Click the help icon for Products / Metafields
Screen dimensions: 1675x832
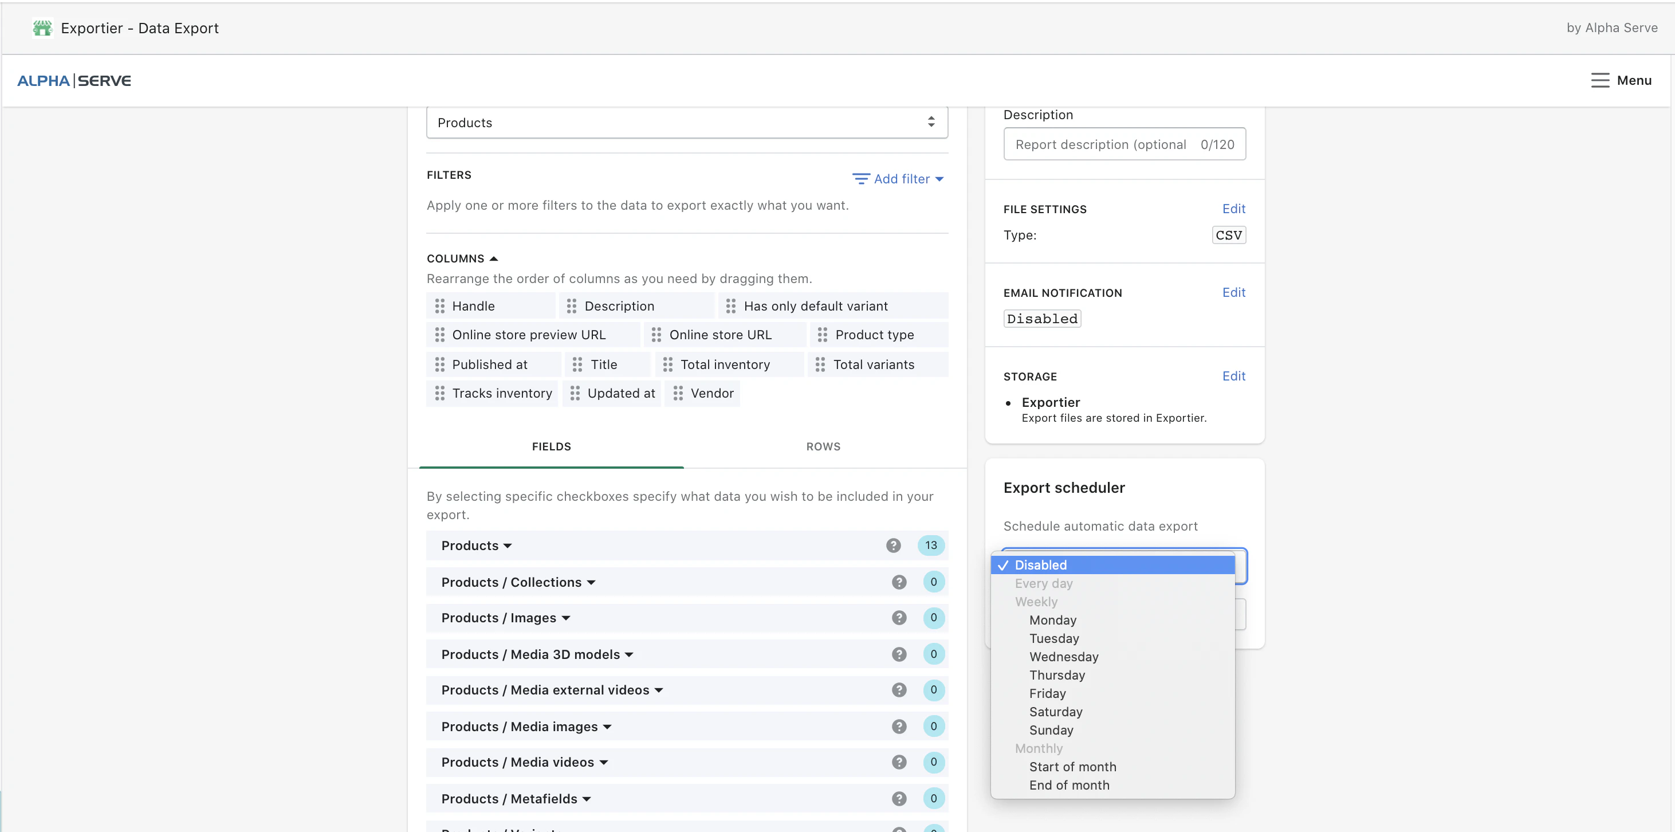pos(899,798)
